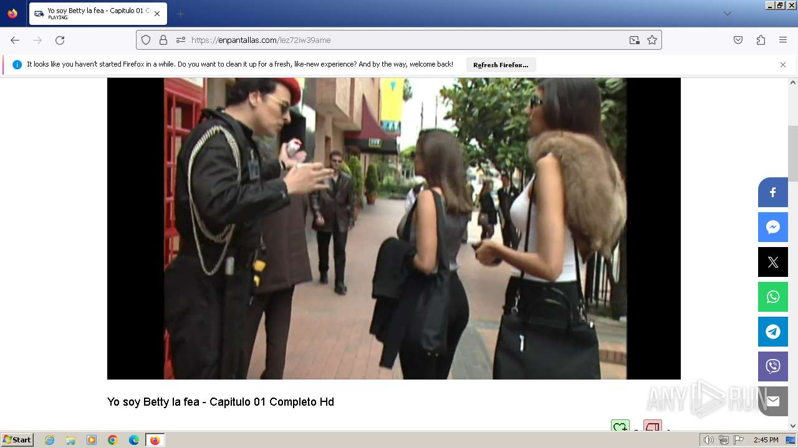Open the Firefox application menu
This screenshot has width=798, height=448.
click(783, 40)
